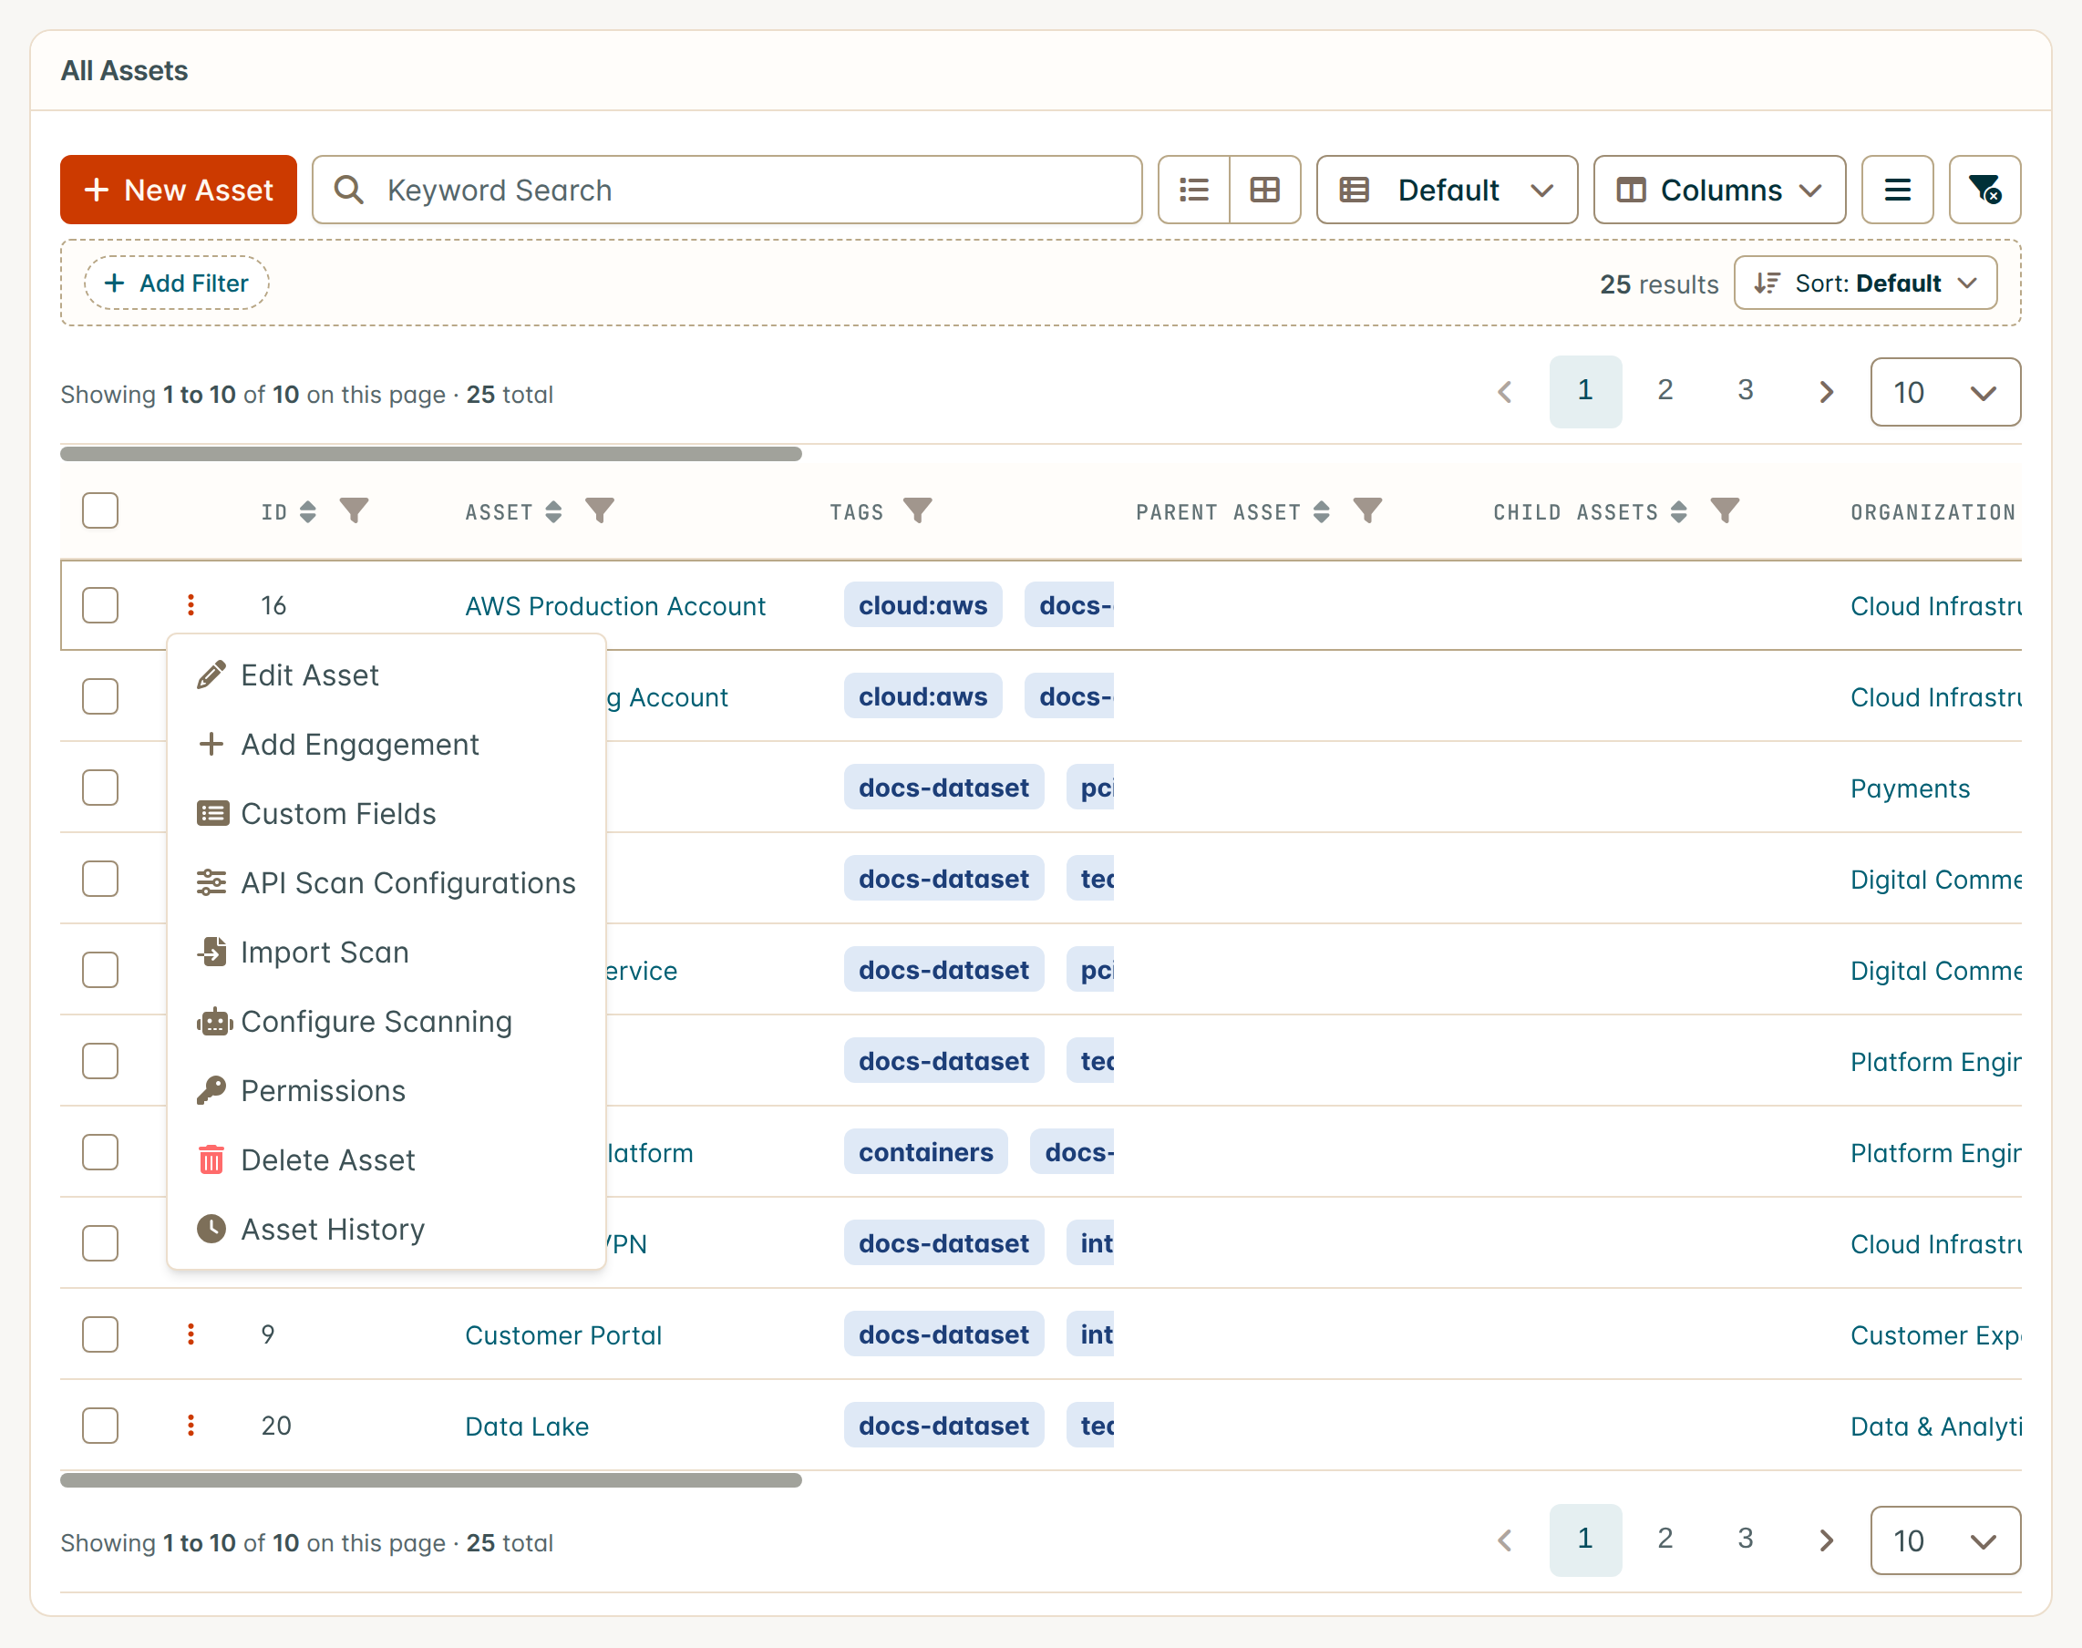
Task: Sort by Asset column arrows
Action: point(552,511)
